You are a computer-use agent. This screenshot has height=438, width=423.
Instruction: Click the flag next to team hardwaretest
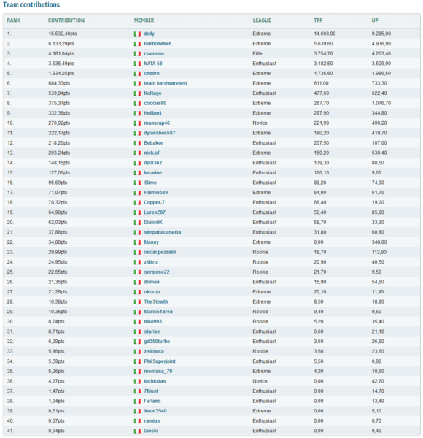tap(137, 83)
